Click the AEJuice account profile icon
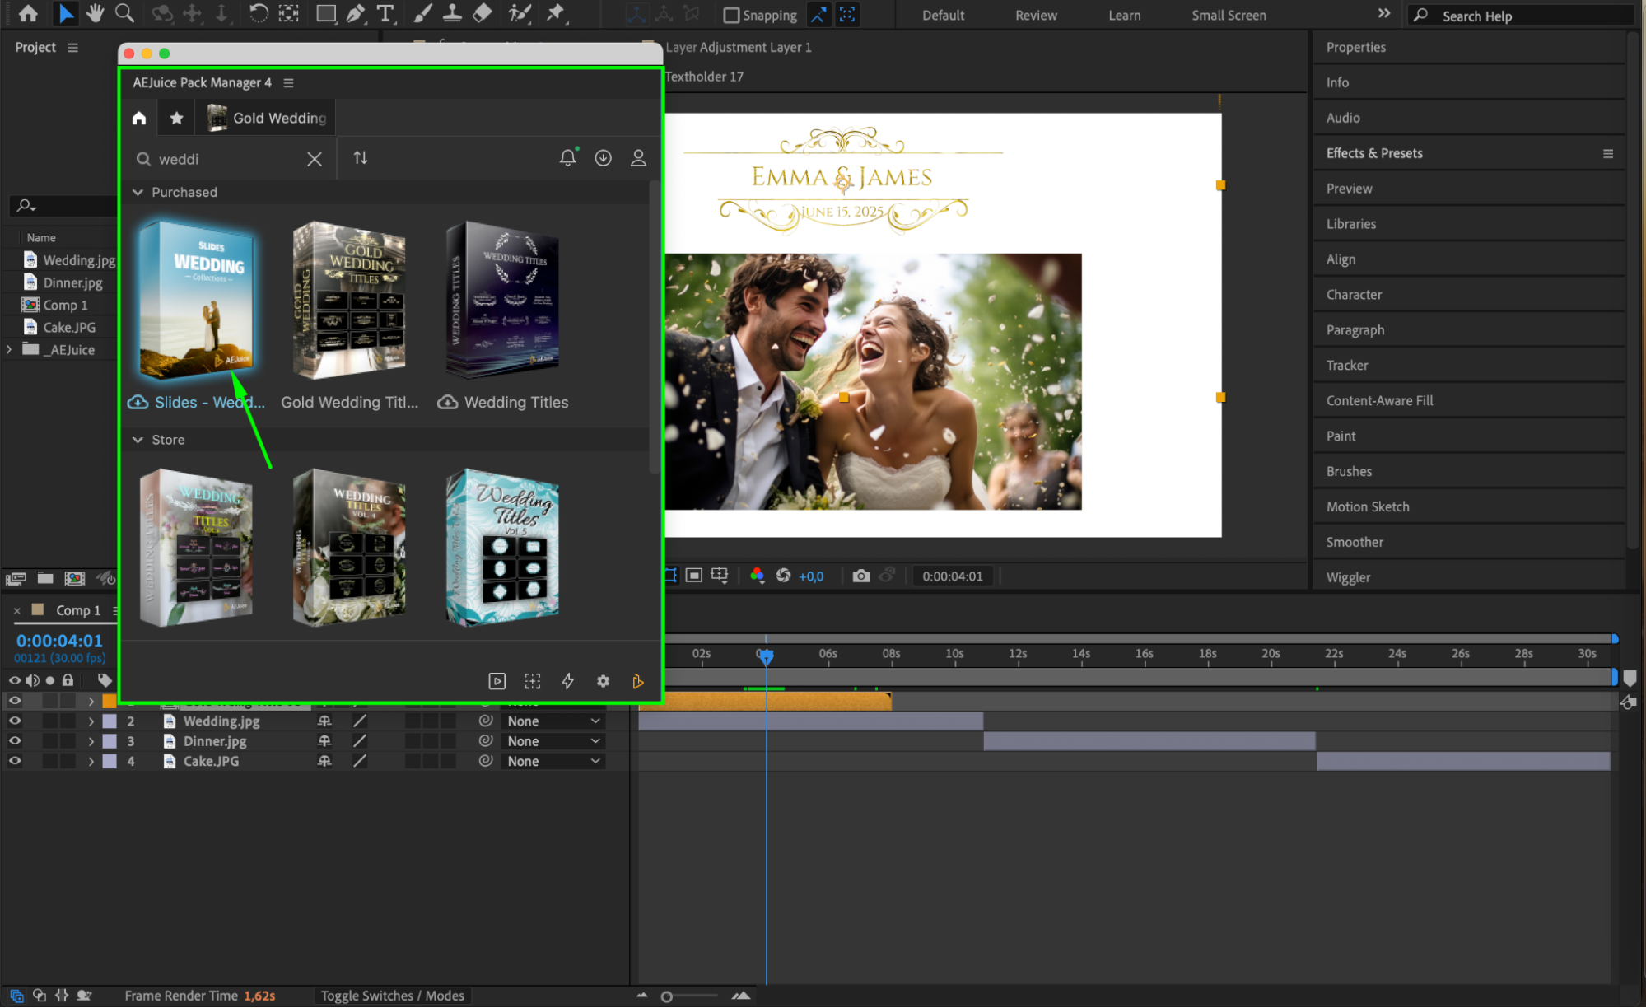This screenshot has width=1646, height=1008. (638, 158)
